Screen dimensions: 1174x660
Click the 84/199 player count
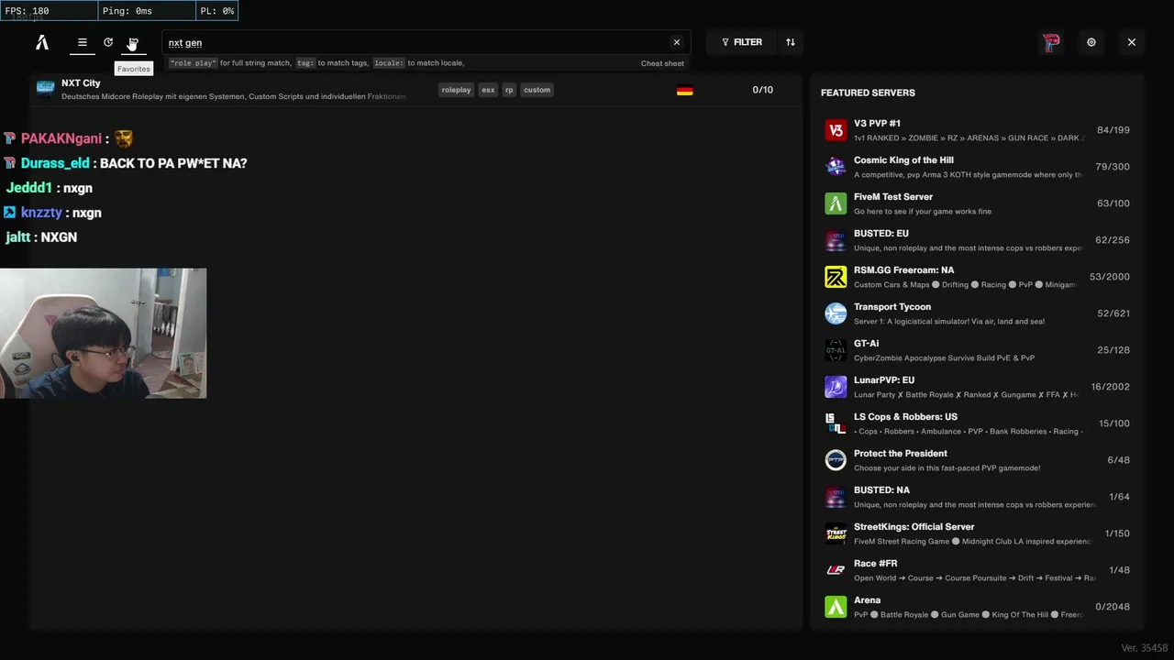click(1113, 130)
